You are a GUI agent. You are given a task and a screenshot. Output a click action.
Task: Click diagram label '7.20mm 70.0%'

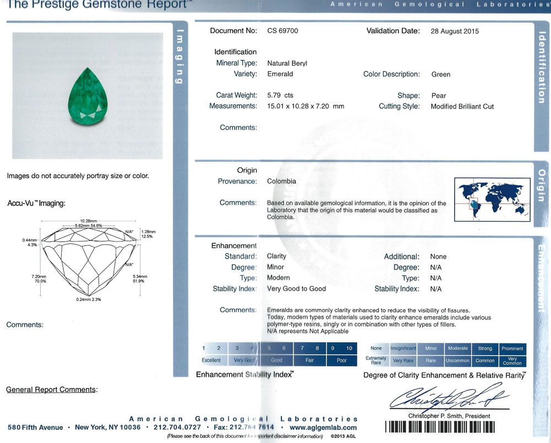(39, 279)
